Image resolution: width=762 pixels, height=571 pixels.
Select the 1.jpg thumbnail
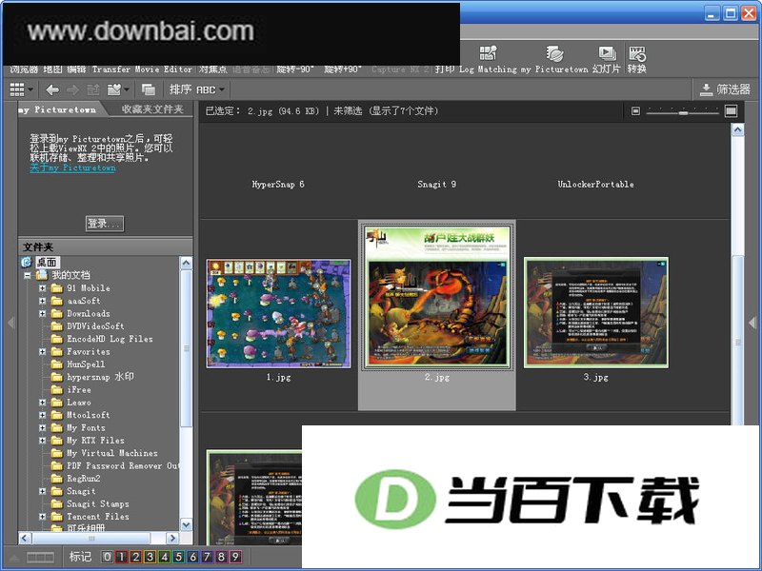point(278,314)
